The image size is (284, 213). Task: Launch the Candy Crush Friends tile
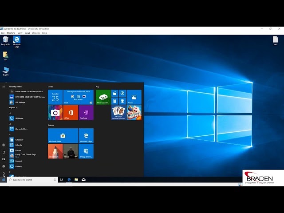click(x=134, y=113)
